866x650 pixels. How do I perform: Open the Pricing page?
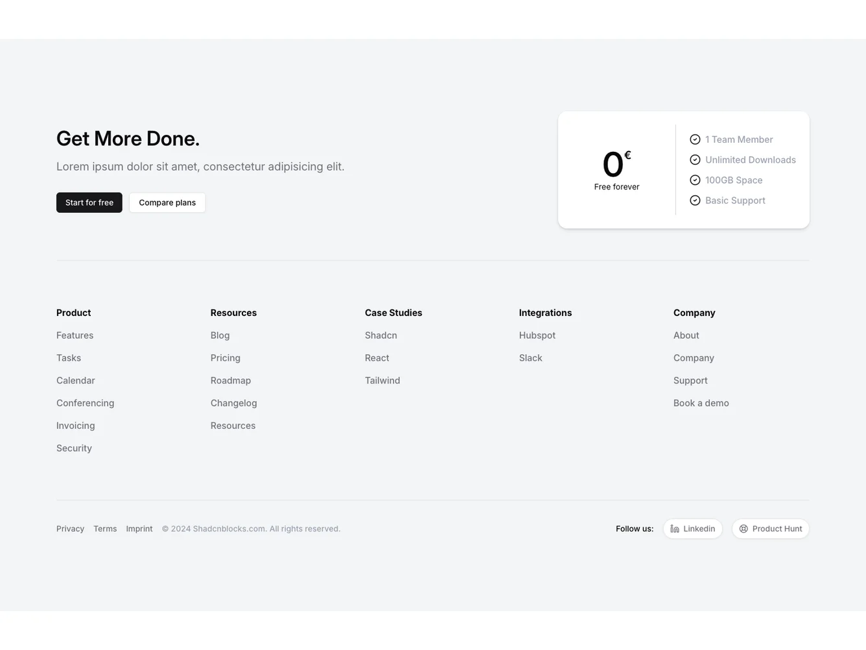225,357
